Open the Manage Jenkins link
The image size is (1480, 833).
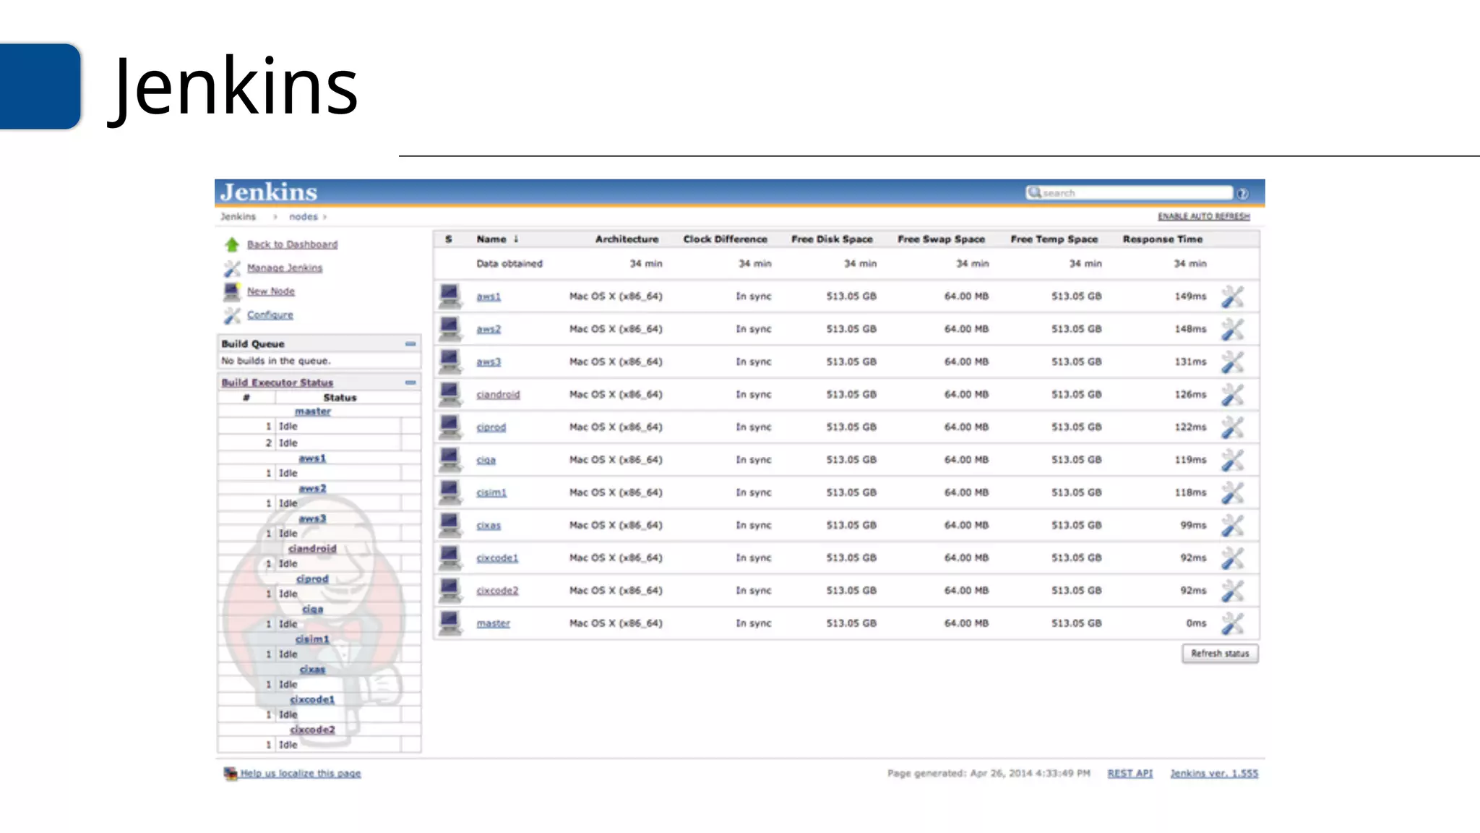[285, 268]
